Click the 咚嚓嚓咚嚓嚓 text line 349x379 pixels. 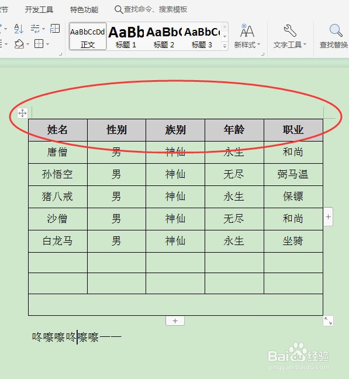coord(77,337)
